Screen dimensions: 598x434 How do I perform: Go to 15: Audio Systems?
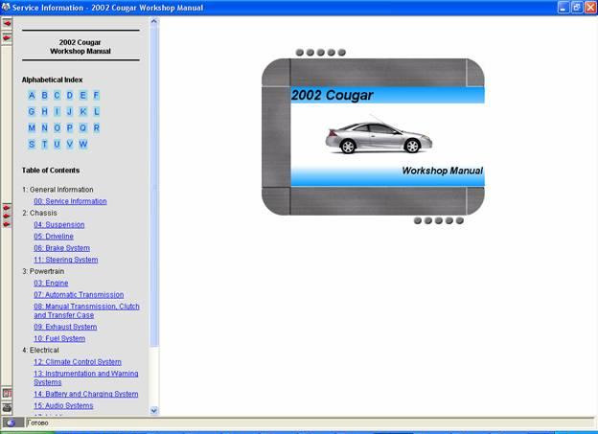point(63,406)
